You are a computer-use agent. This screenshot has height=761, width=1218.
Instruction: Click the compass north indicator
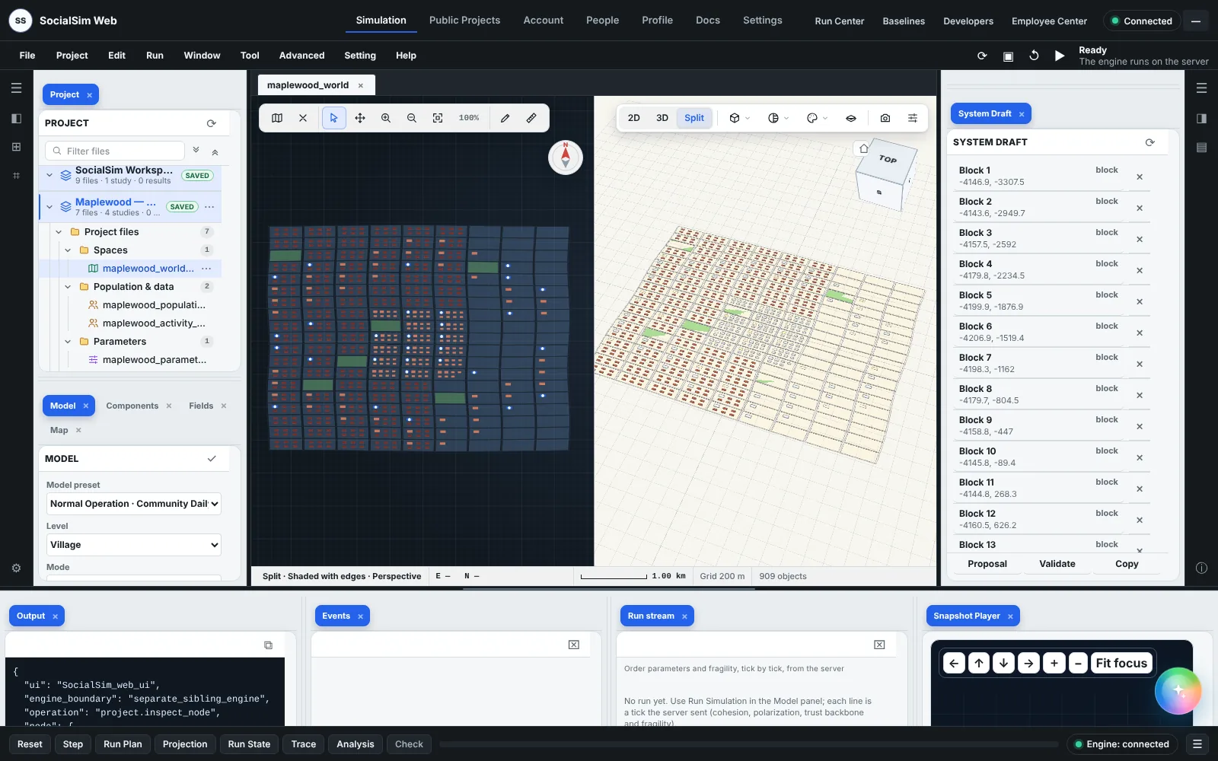coord(566,157)
